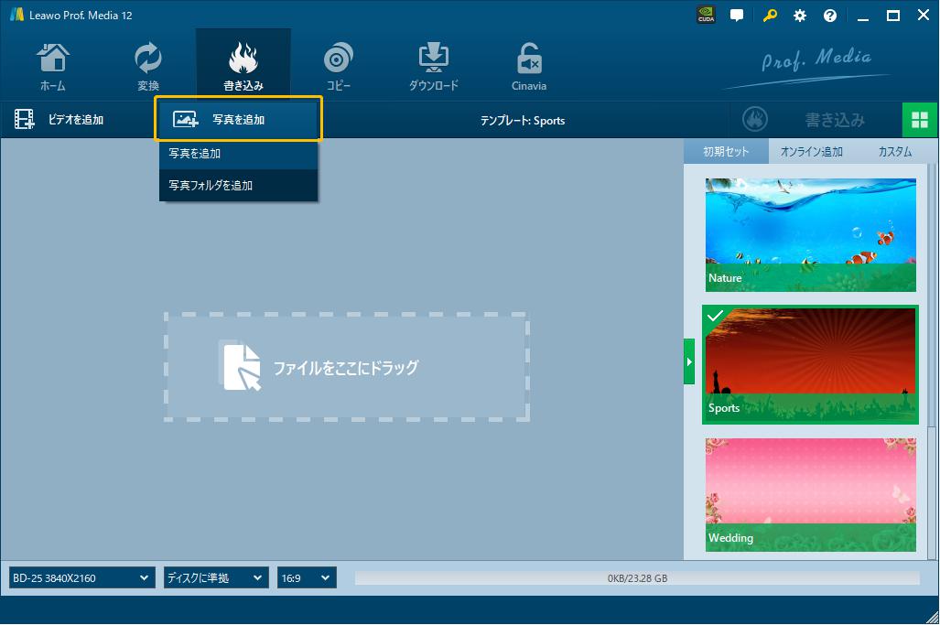This screenshot has height=625, width=940.
Task: Select the Wedding template thumbnail
Action: [810, 494]
